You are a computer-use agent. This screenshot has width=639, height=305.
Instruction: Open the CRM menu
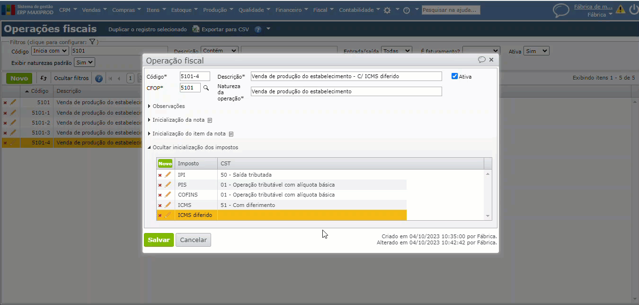(68, 10)
